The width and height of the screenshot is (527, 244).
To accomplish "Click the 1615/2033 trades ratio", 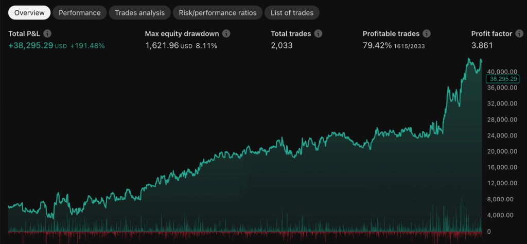I will 409,46.
